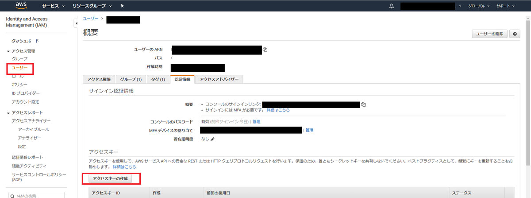Open MFA 詳細はこちら link

[278, 110]
